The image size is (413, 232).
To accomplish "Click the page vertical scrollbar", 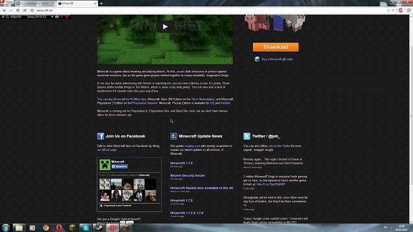I will 411,119.
